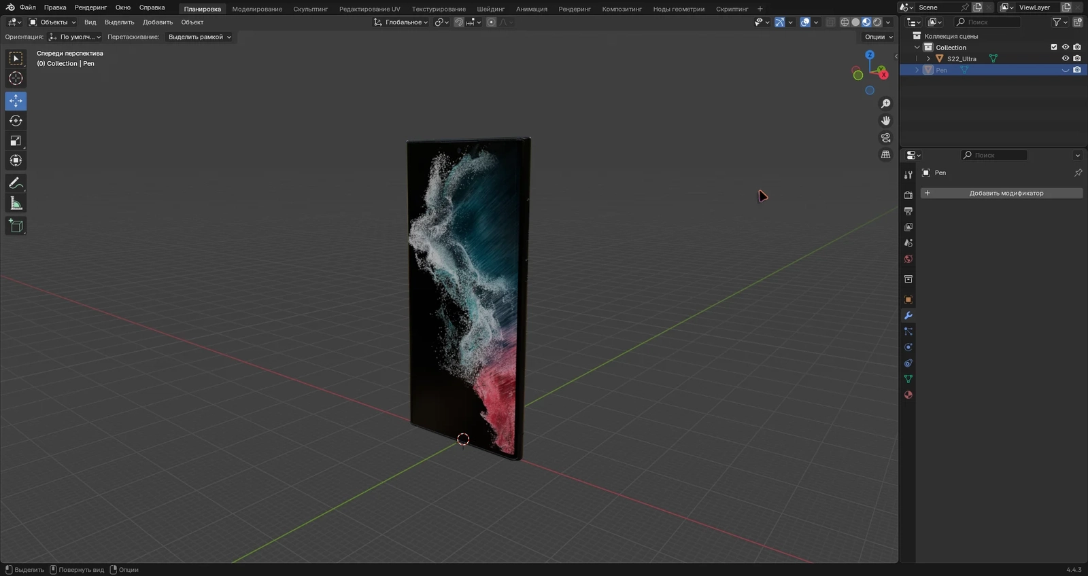Click the outliner Поиск search field
Image resolution: width=1088 pixels, height=576 pixels.
click(988, 22)
